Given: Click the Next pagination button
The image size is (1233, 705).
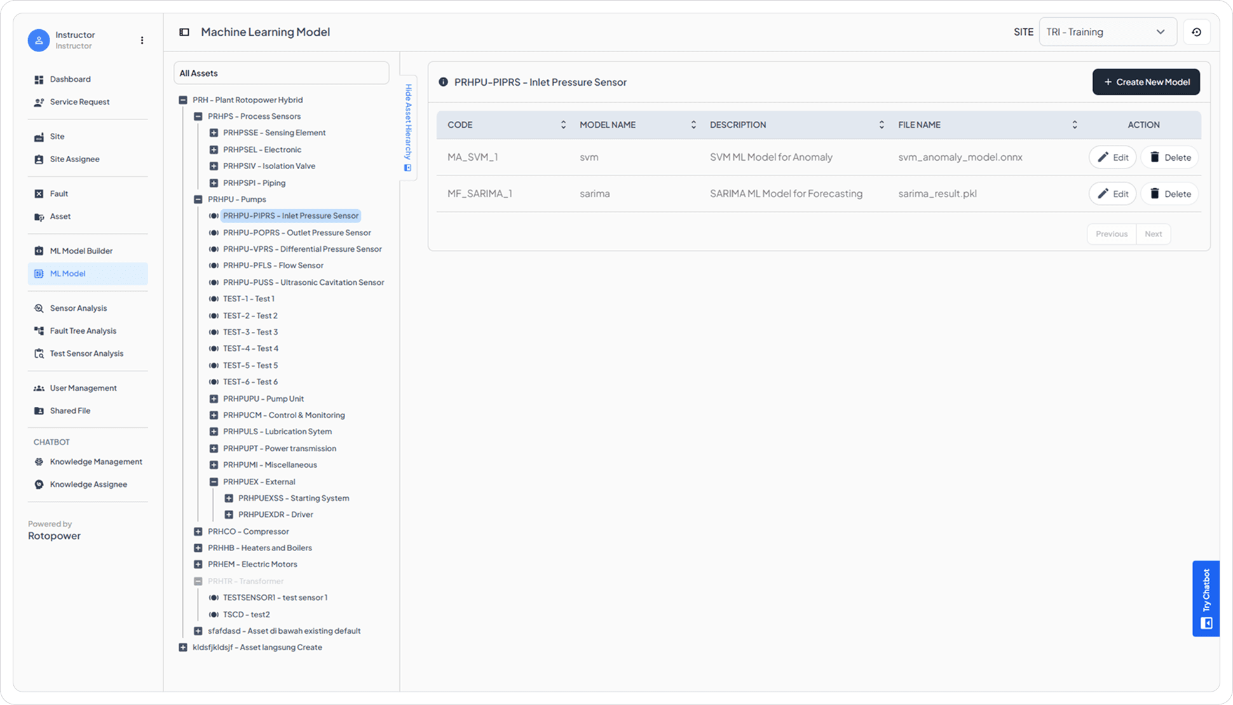Looking at the screenshot, I should tap(1153, 234).
